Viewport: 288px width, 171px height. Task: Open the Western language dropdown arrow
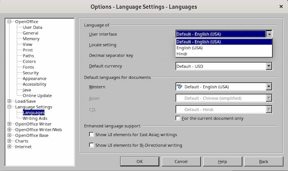tap(269, 87)
